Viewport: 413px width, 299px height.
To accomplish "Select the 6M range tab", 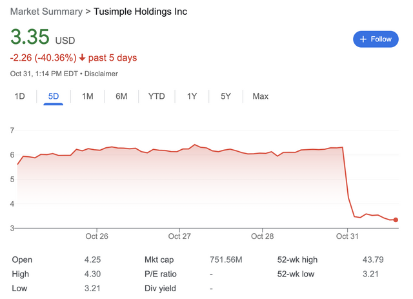I will (121, 96).
